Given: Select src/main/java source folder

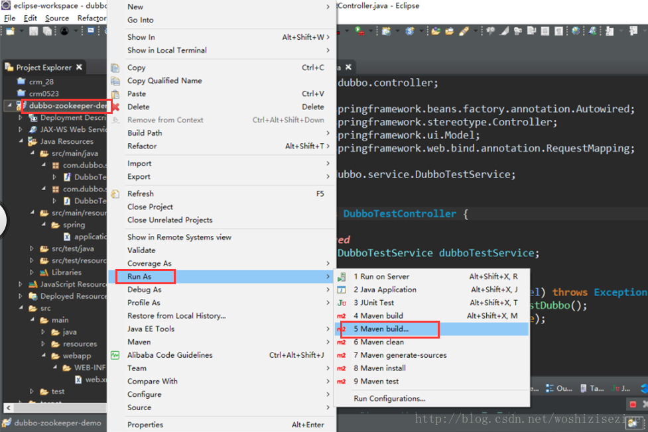Looking at the screenshot, I should pyautogui.click(x=75, y=153).
